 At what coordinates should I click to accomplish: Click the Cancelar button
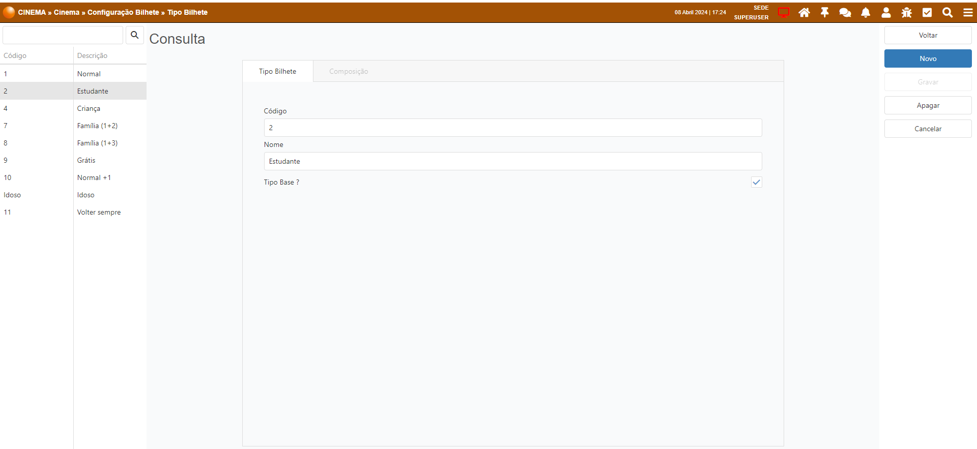click(x=928, y=129)
